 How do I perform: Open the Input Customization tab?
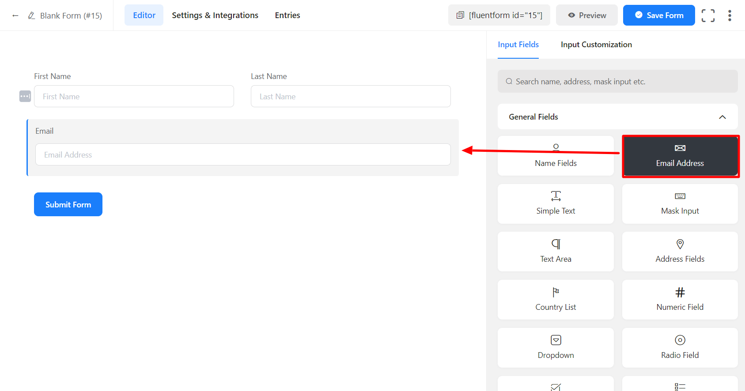pos(596,45)
